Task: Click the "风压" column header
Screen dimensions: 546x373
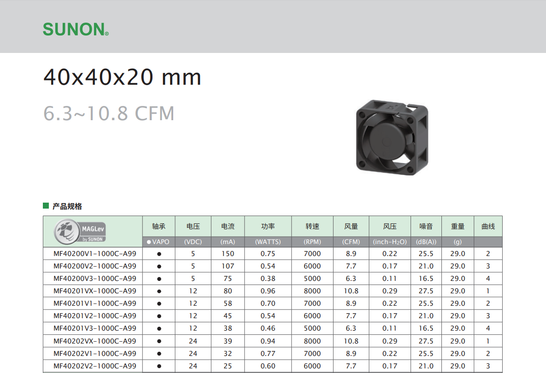Action: pos(390,227)
